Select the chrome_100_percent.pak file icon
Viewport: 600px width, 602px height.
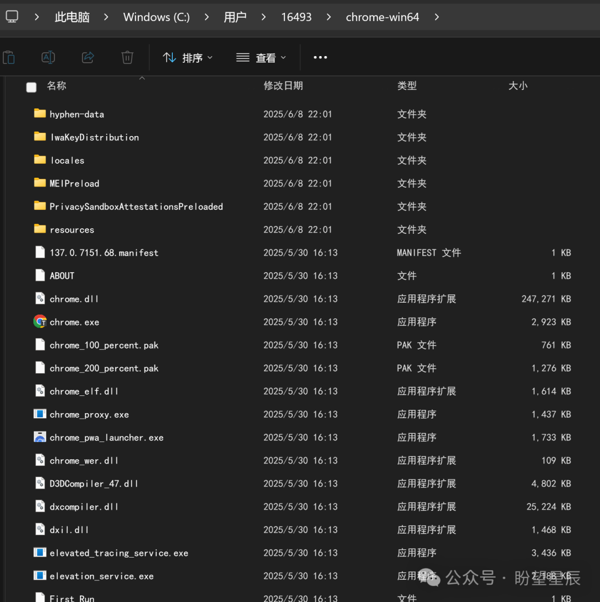click(40, 345)
